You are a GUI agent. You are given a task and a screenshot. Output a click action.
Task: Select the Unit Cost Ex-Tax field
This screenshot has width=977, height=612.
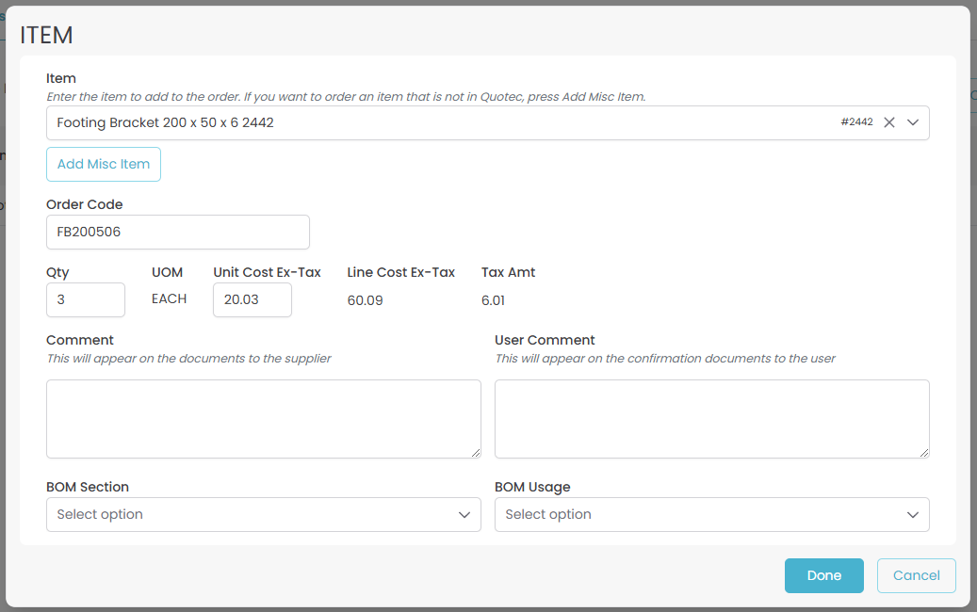252,299
